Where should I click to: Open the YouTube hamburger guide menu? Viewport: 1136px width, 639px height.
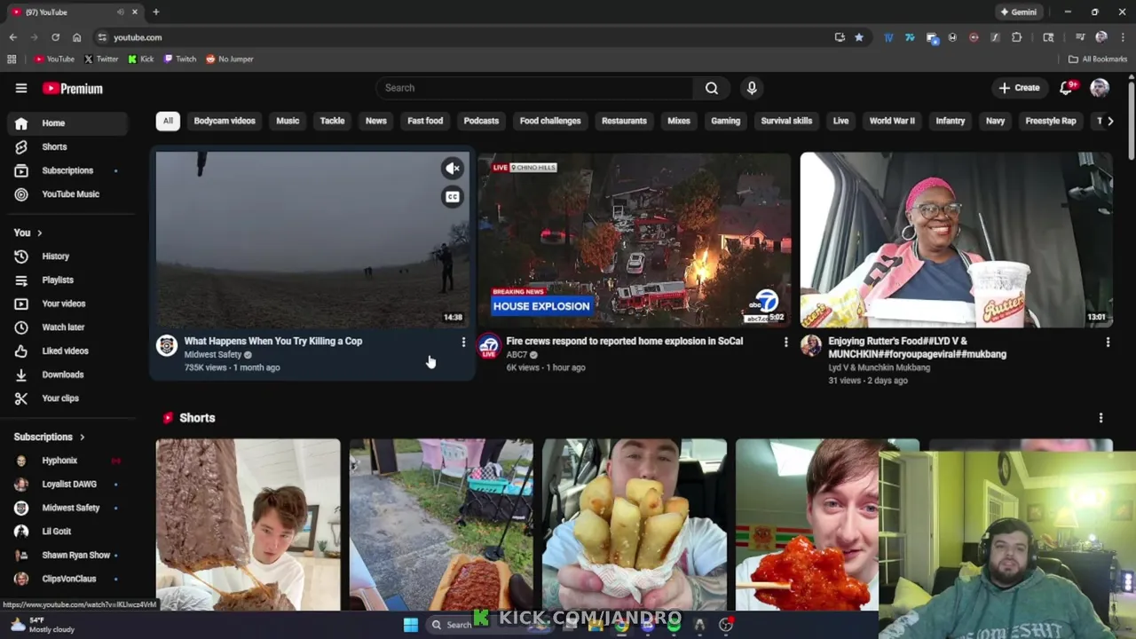(21, 88)
